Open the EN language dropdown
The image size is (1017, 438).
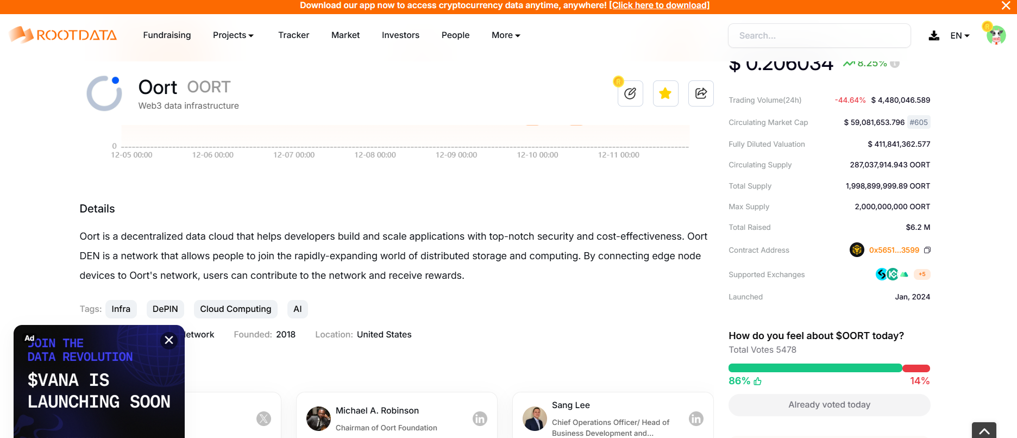[960, 35]
